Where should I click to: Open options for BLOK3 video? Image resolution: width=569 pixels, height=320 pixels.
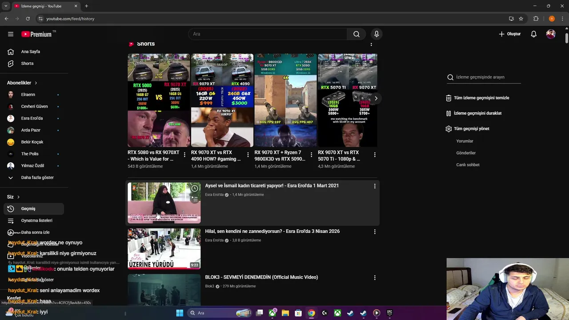[375, 277]
